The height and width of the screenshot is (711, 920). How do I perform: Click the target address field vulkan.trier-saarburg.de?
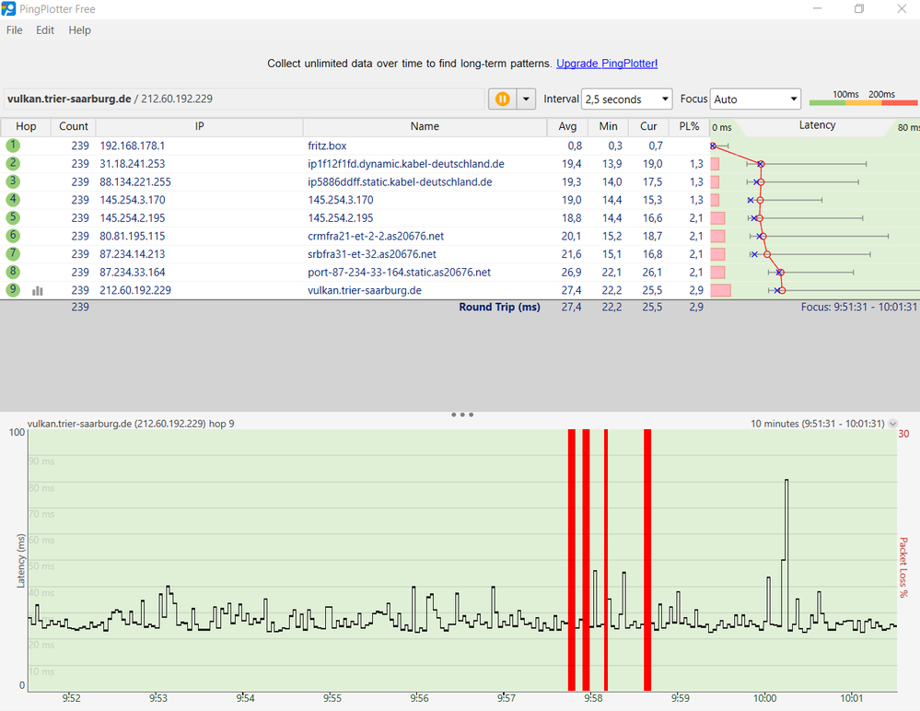(x=244, y=99)
